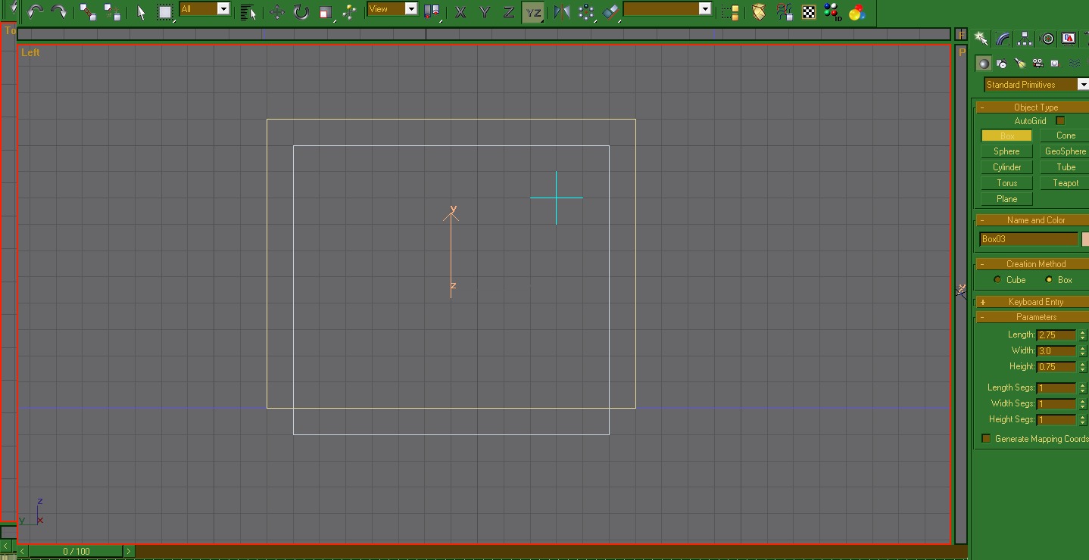Switch to the Modify command panel tab
Screen dimensions: 1089x560
1003,39
